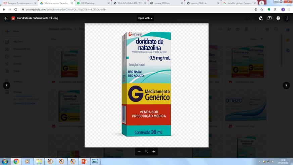
Task: Zoom out with the minus button
Action: (x=139, y=151)
